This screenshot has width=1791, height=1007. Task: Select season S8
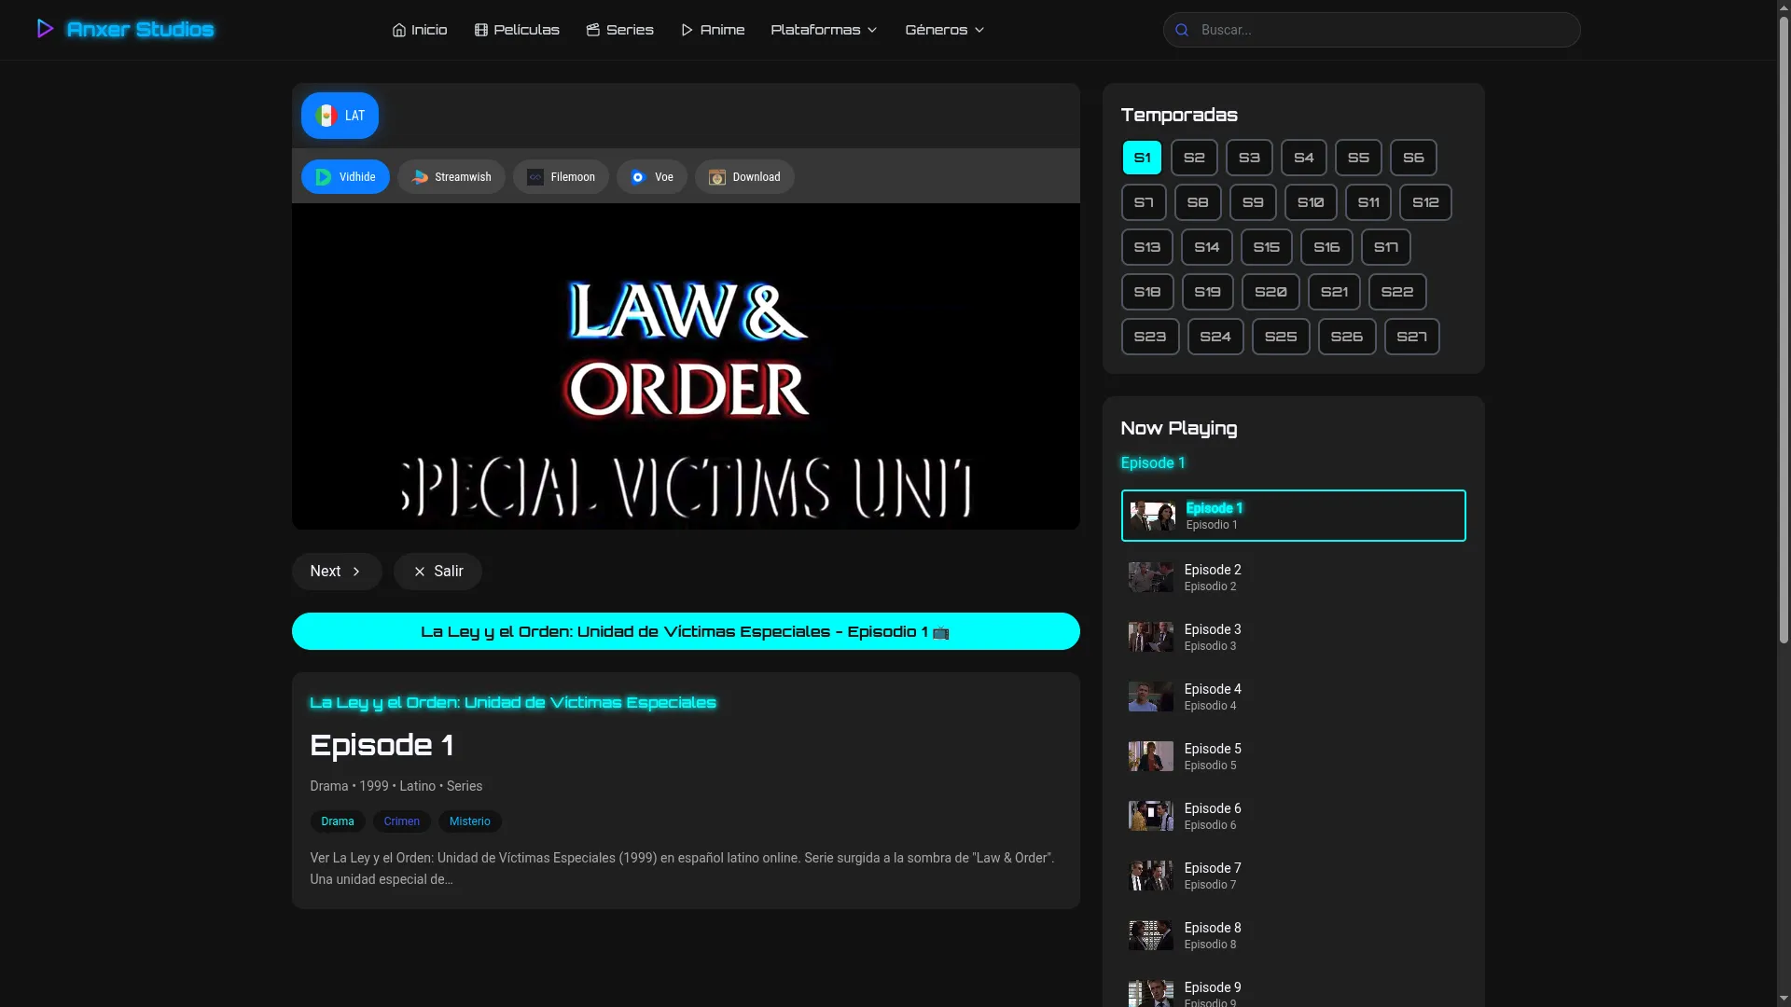1198,202
